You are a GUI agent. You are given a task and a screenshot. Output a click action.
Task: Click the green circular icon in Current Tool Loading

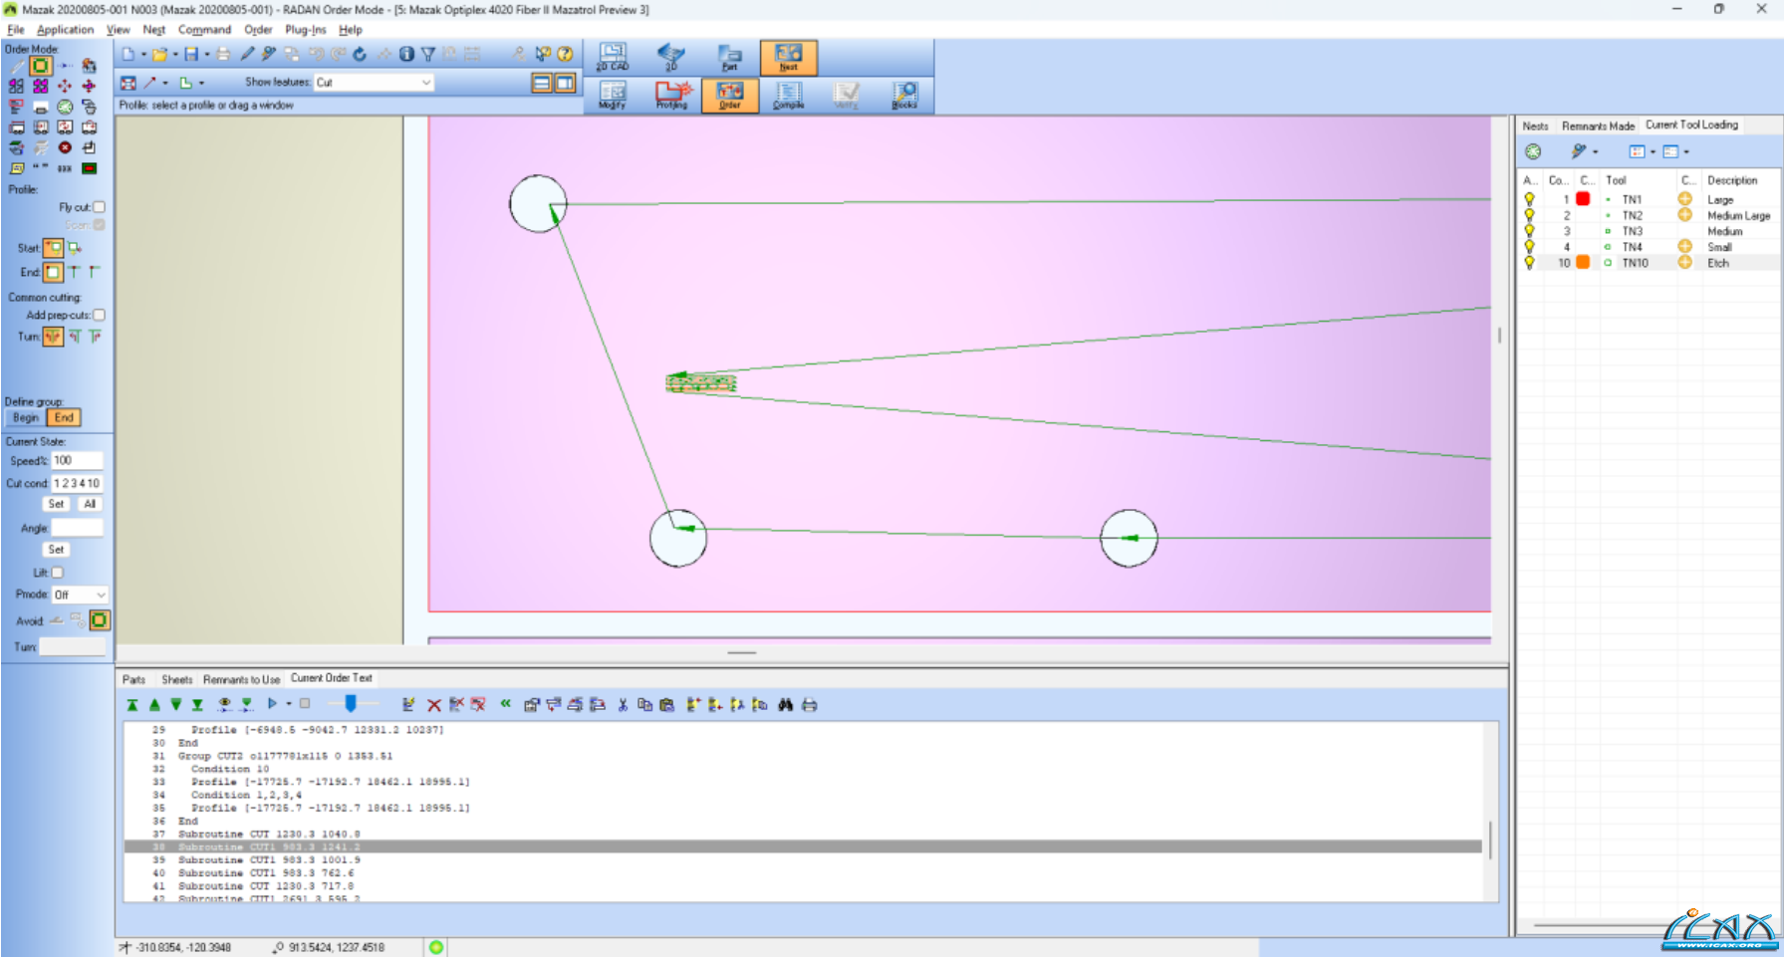pyautogui.click(x=1533, y=151)
